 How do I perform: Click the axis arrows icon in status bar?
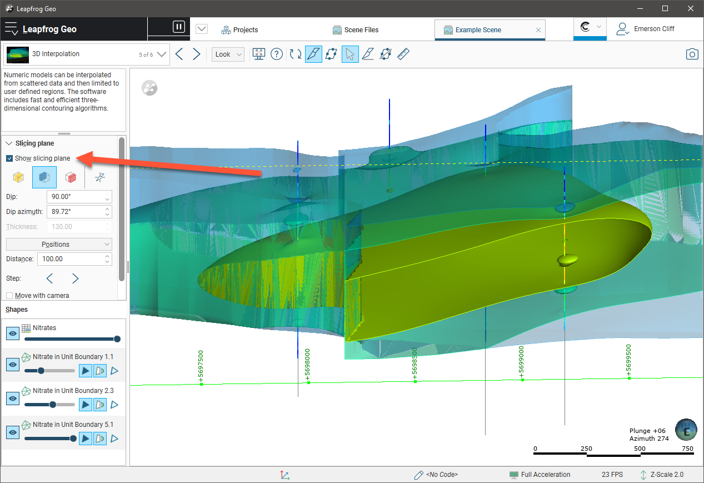click(284, 475)
